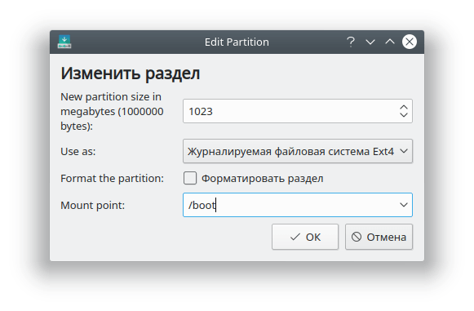Close the Edit Partition dialog
Image resolution: width=474 pixels, height=311 pixels.
click(x=410, y=42)
